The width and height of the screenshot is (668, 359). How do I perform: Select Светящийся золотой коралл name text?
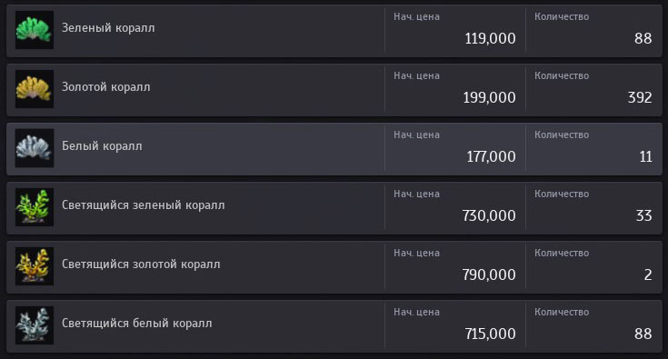pyautogui.click(x=141, y=264)
